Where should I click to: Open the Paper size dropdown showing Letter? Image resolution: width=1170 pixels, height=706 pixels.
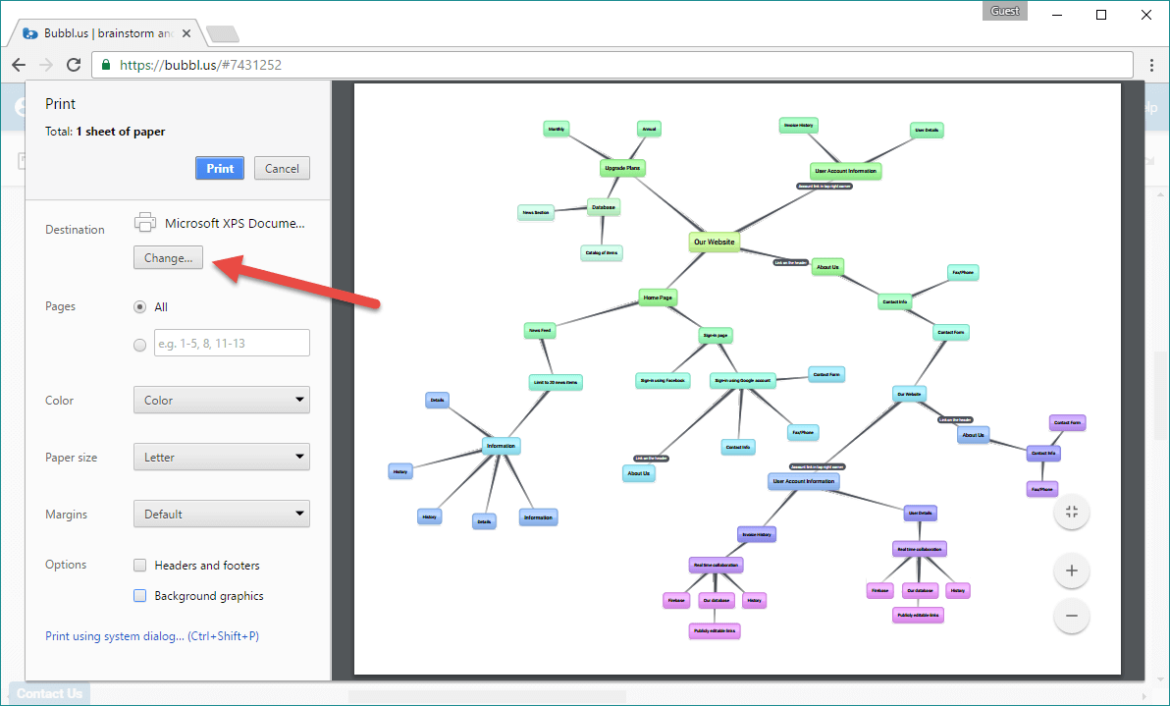pos(222,457)
